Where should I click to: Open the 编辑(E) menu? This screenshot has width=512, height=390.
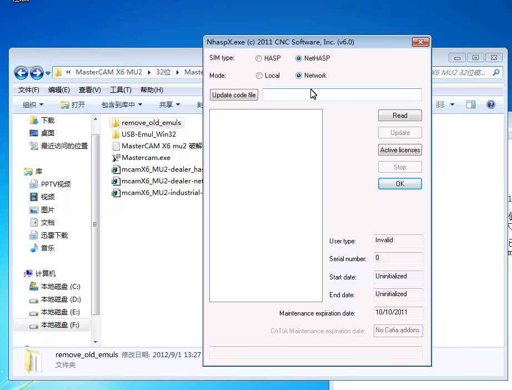pyautogui.click(x=59, y=90)
